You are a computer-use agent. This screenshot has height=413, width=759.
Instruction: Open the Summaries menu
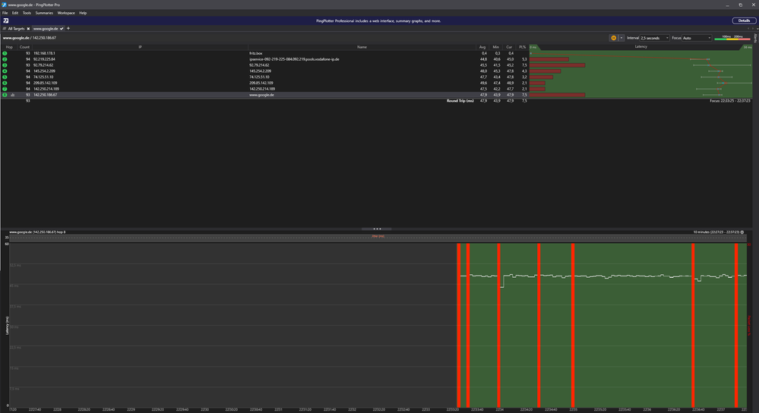point(44,13)
